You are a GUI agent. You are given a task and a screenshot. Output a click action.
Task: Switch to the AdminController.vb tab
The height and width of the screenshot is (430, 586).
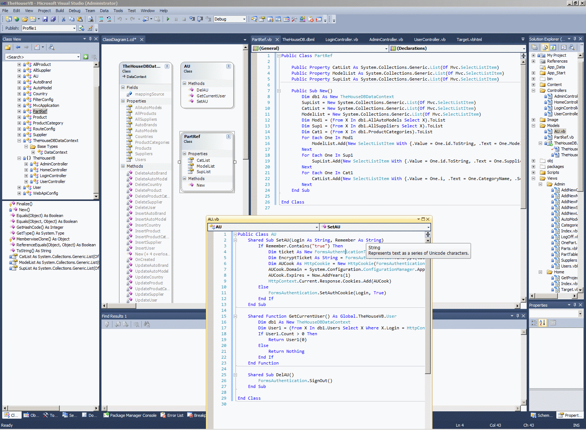coord(386,40)
